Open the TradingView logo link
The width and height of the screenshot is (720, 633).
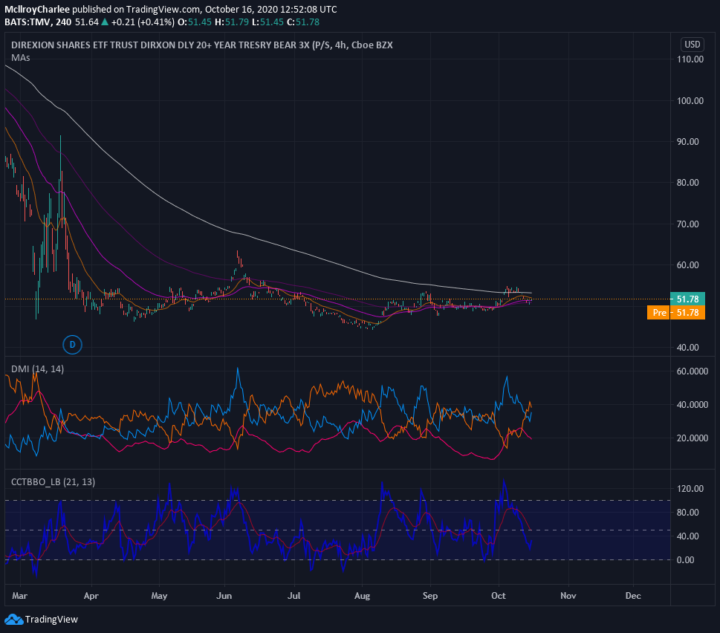coord(42,619)
